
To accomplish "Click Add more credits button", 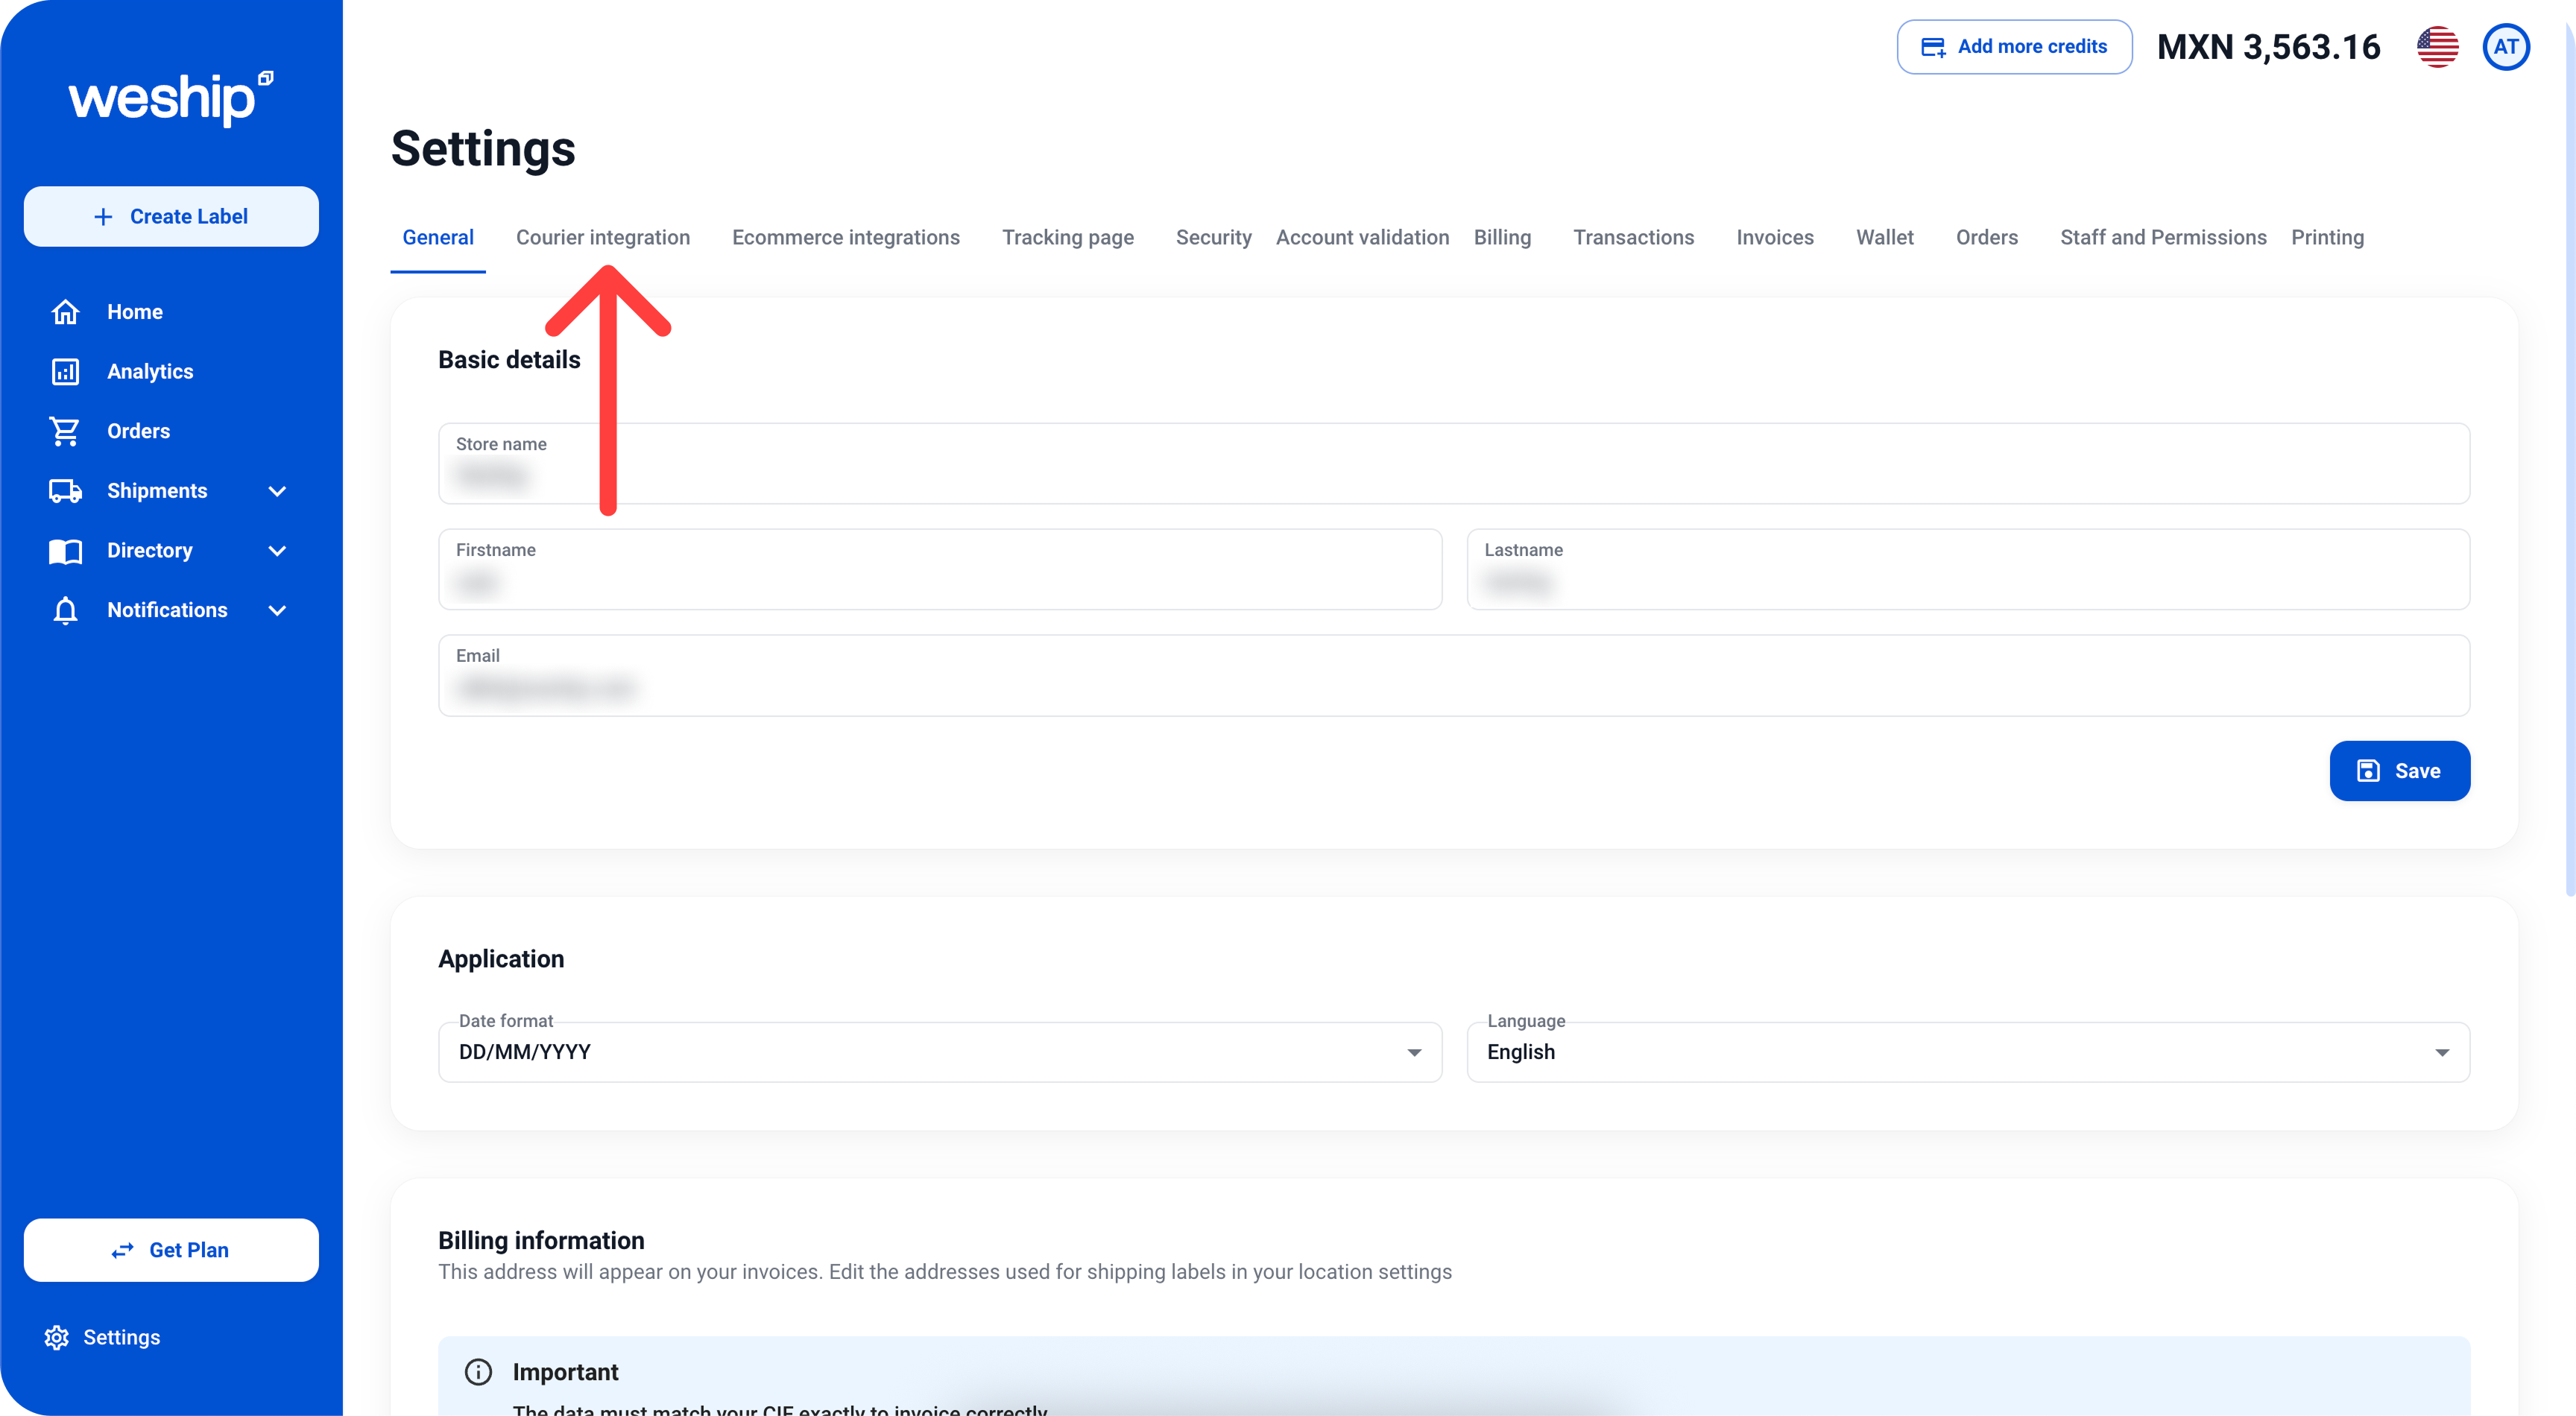I will pos(2014,47).
